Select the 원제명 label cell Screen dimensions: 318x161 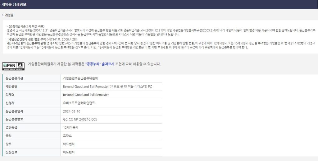31,95
